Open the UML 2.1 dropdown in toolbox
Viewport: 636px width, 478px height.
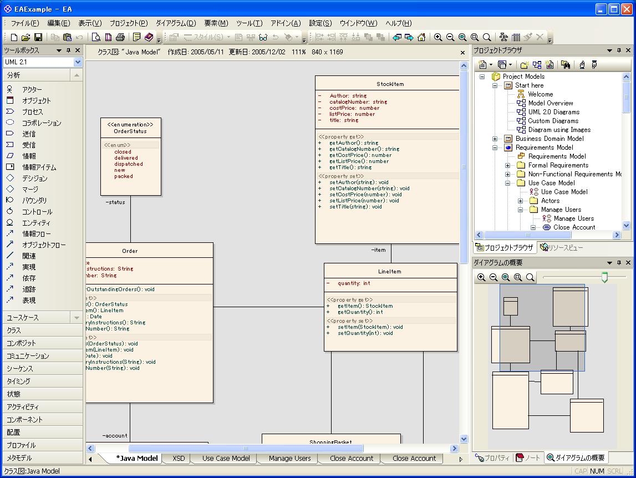[x=78, y=62]
